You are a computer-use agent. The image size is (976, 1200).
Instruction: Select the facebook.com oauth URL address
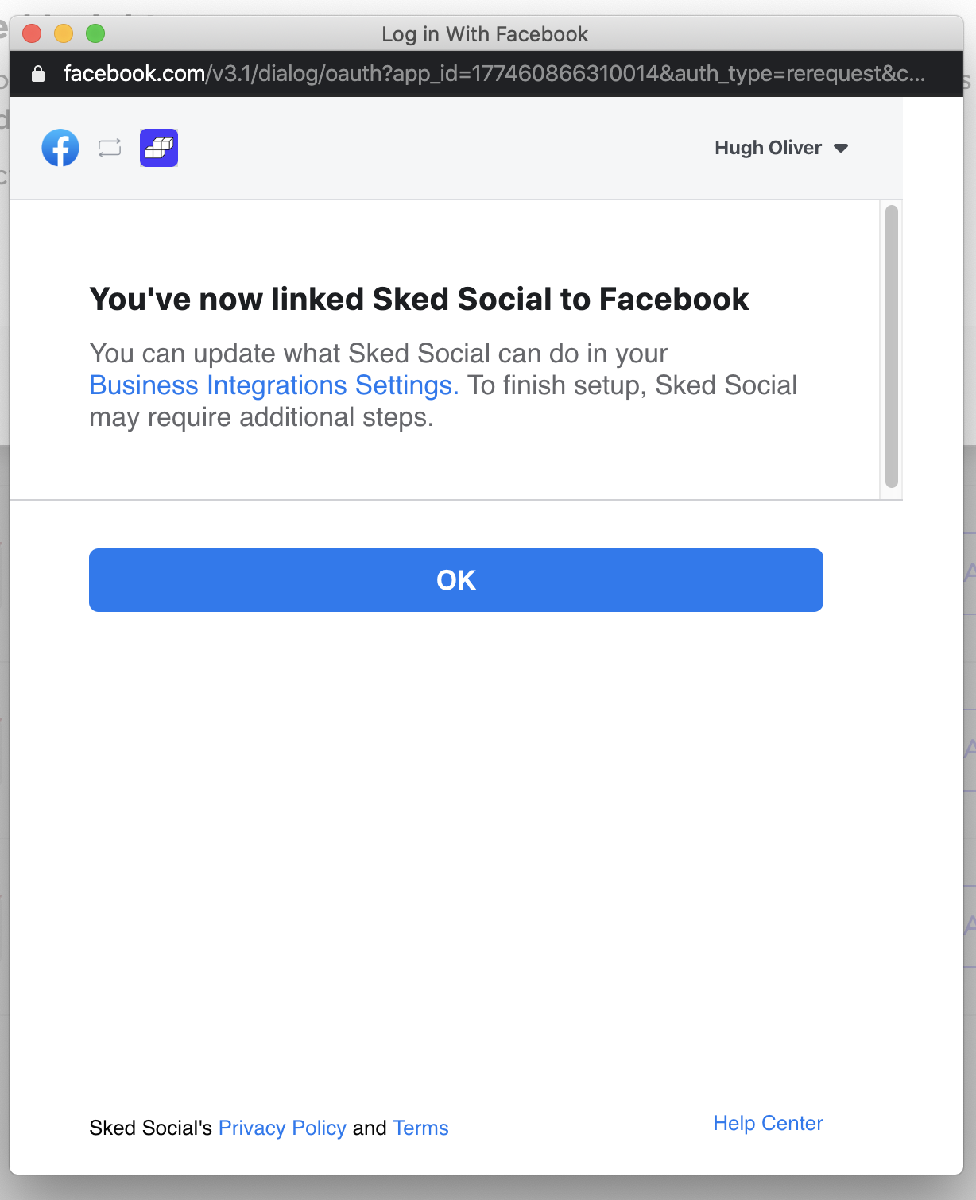(x=494, y=74)
